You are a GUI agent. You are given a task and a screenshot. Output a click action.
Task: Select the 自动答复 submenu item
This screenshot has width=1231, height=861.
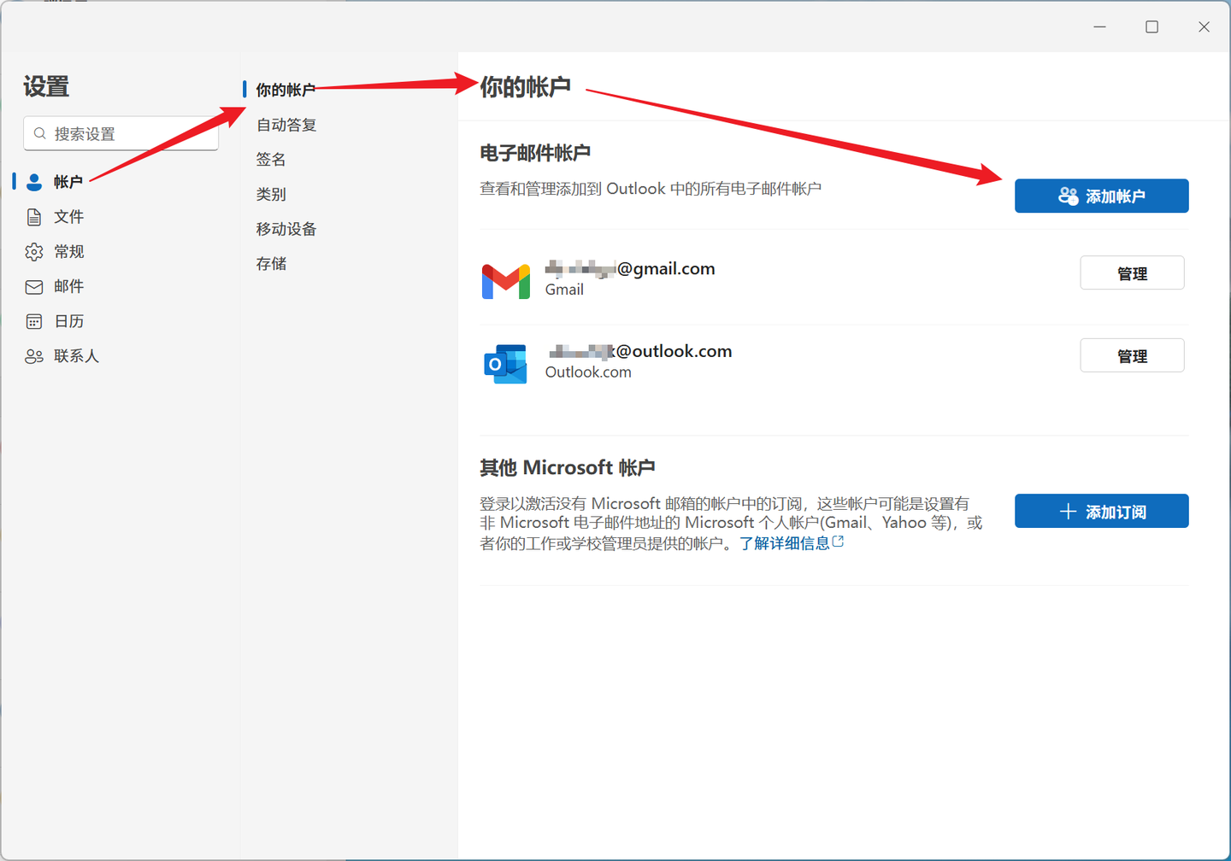click(x=286, y=125)
